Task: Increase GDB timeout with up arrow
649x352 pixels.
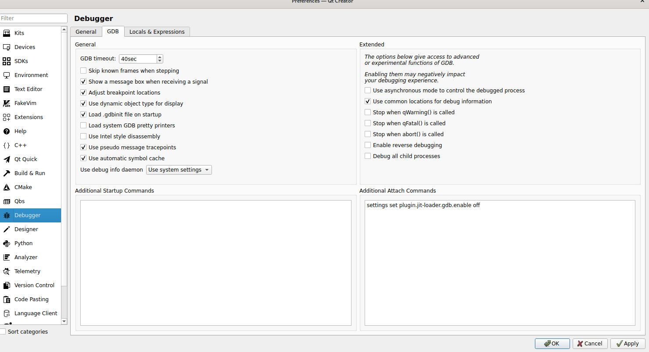Action: (x=160, y=57)
